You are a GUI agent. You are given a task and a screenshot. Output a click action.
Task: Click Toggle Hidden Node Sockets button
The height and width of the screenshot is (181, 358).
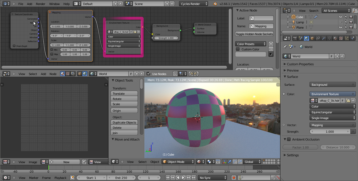(x=254, y=34)
